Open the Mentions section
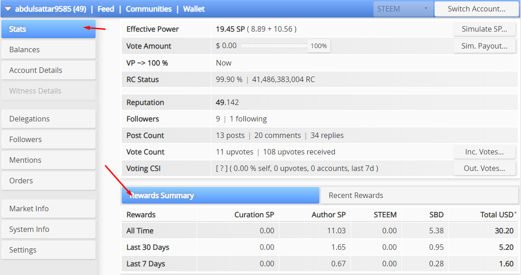Screen dimensions: 521x275 click(x=49, y=160)
